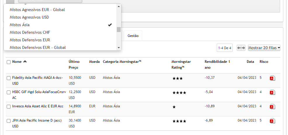Click price 10,5500 USD

[75, 81]
